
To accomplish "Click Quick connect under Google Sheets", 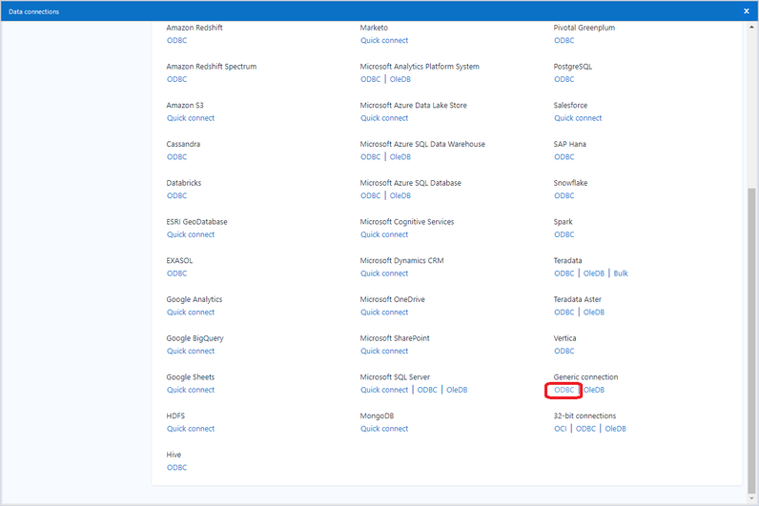I will pos(191,390).
